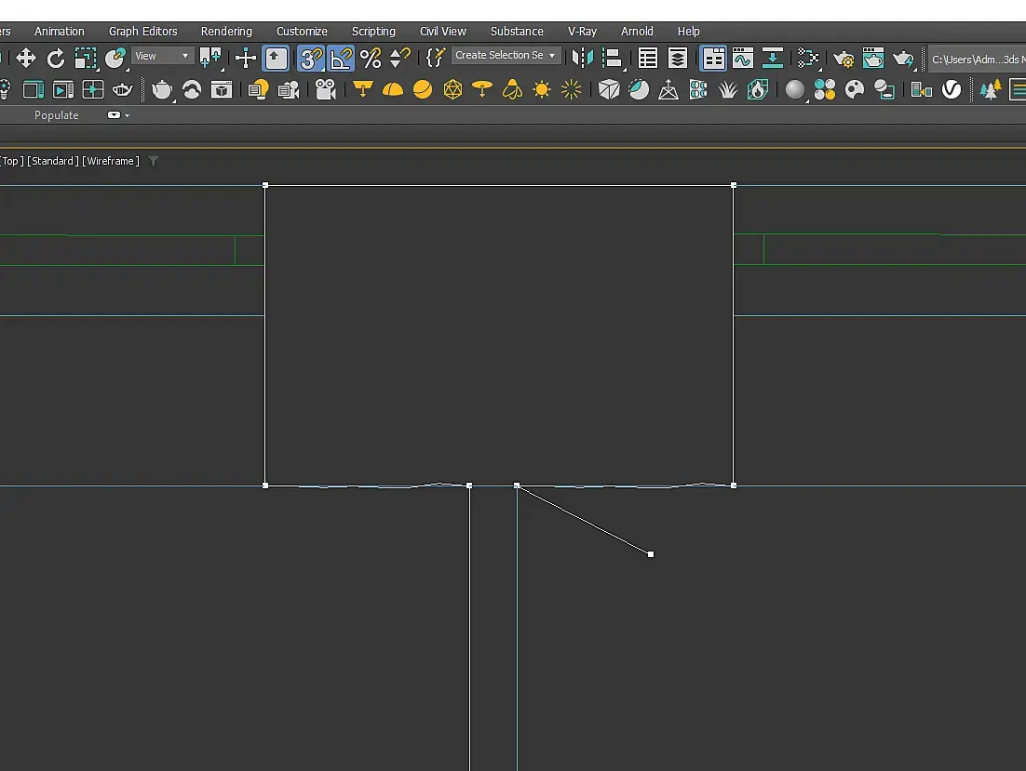Open the V-Ray menu

(x=582, y=32)
